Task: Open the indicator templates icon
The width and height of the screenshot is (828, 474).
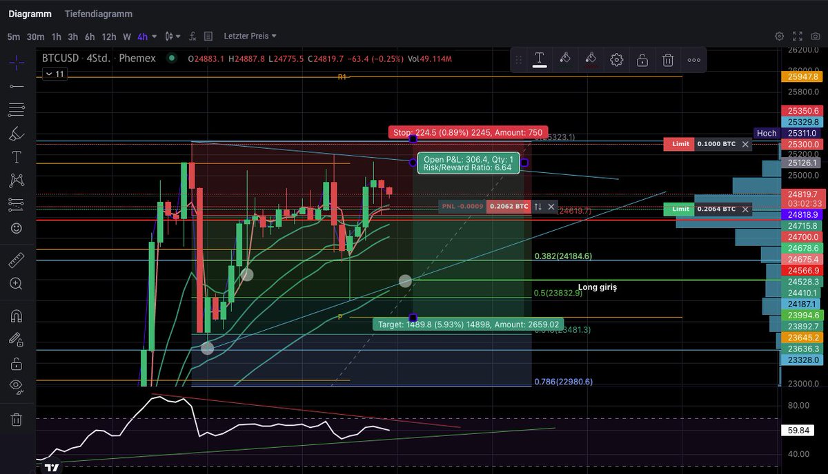Action: (x=209, y=36)
